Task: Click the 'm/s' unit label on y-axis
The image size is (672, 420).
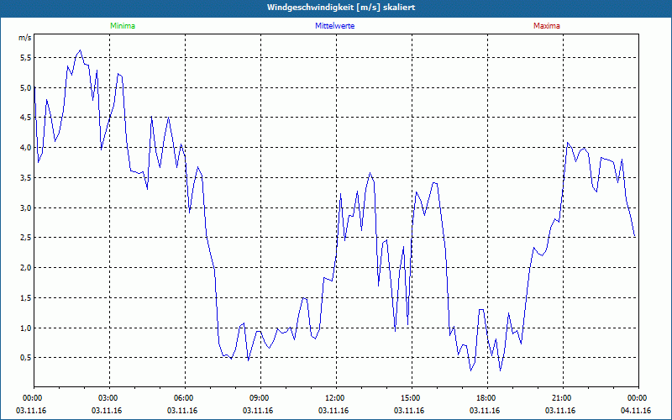Action: [x=25, y=38]
